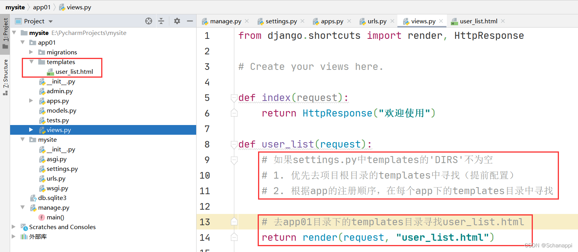The image size is (578, 252).
Task: Fold the user_list function at line 8
Action: point(234,144)
